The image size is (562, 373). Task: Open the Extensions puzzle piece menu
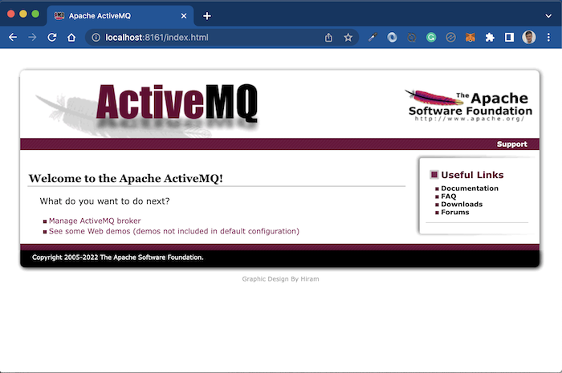click(490, 37)
